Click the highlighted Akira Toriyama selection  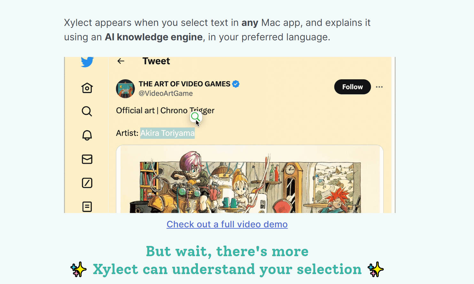point(167,133)
